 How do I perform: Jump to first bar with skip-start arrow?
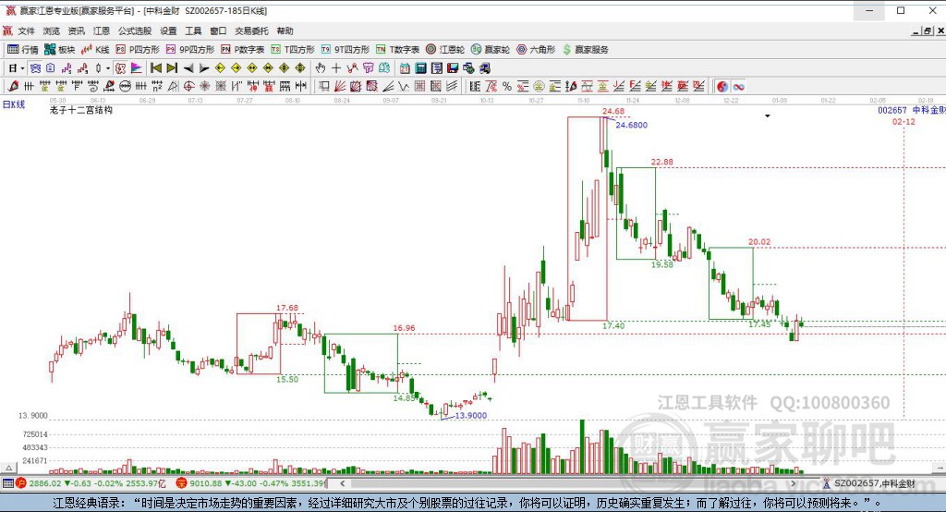tap(156, 67)
